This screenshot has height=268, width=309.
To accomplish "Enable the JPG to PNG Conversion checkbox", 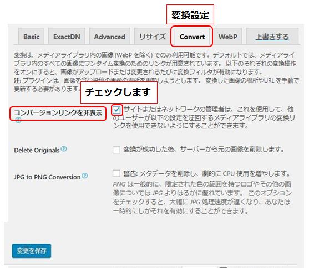I will (x=116, y=173).
